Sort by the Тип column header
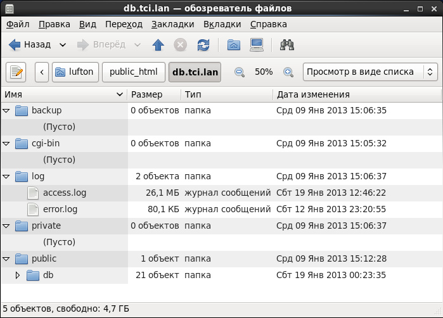The height and width of the screenshot is (318, 443). (227, 94)
